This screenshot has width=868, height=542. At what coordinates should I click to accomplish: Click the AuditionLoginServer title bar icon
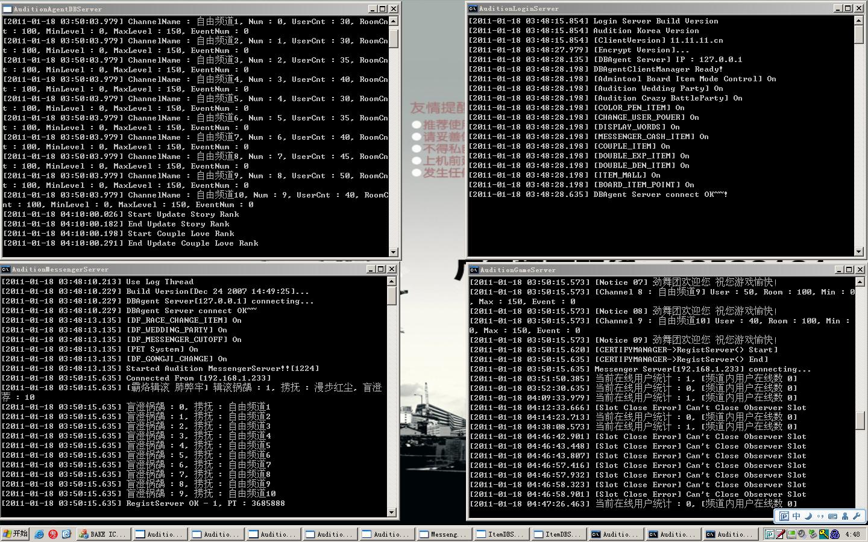click(x=474, y=8)
